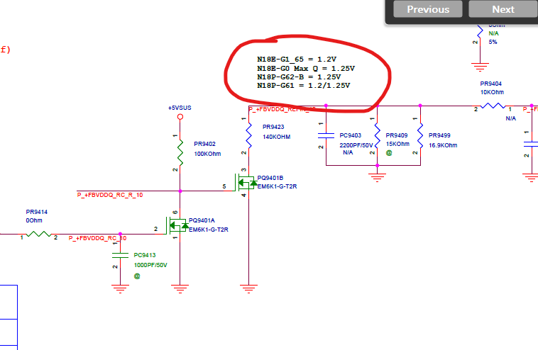
Task: Select the PC9403 capacitor symbol
Action: pyautogui.click(x=326, y=135)
